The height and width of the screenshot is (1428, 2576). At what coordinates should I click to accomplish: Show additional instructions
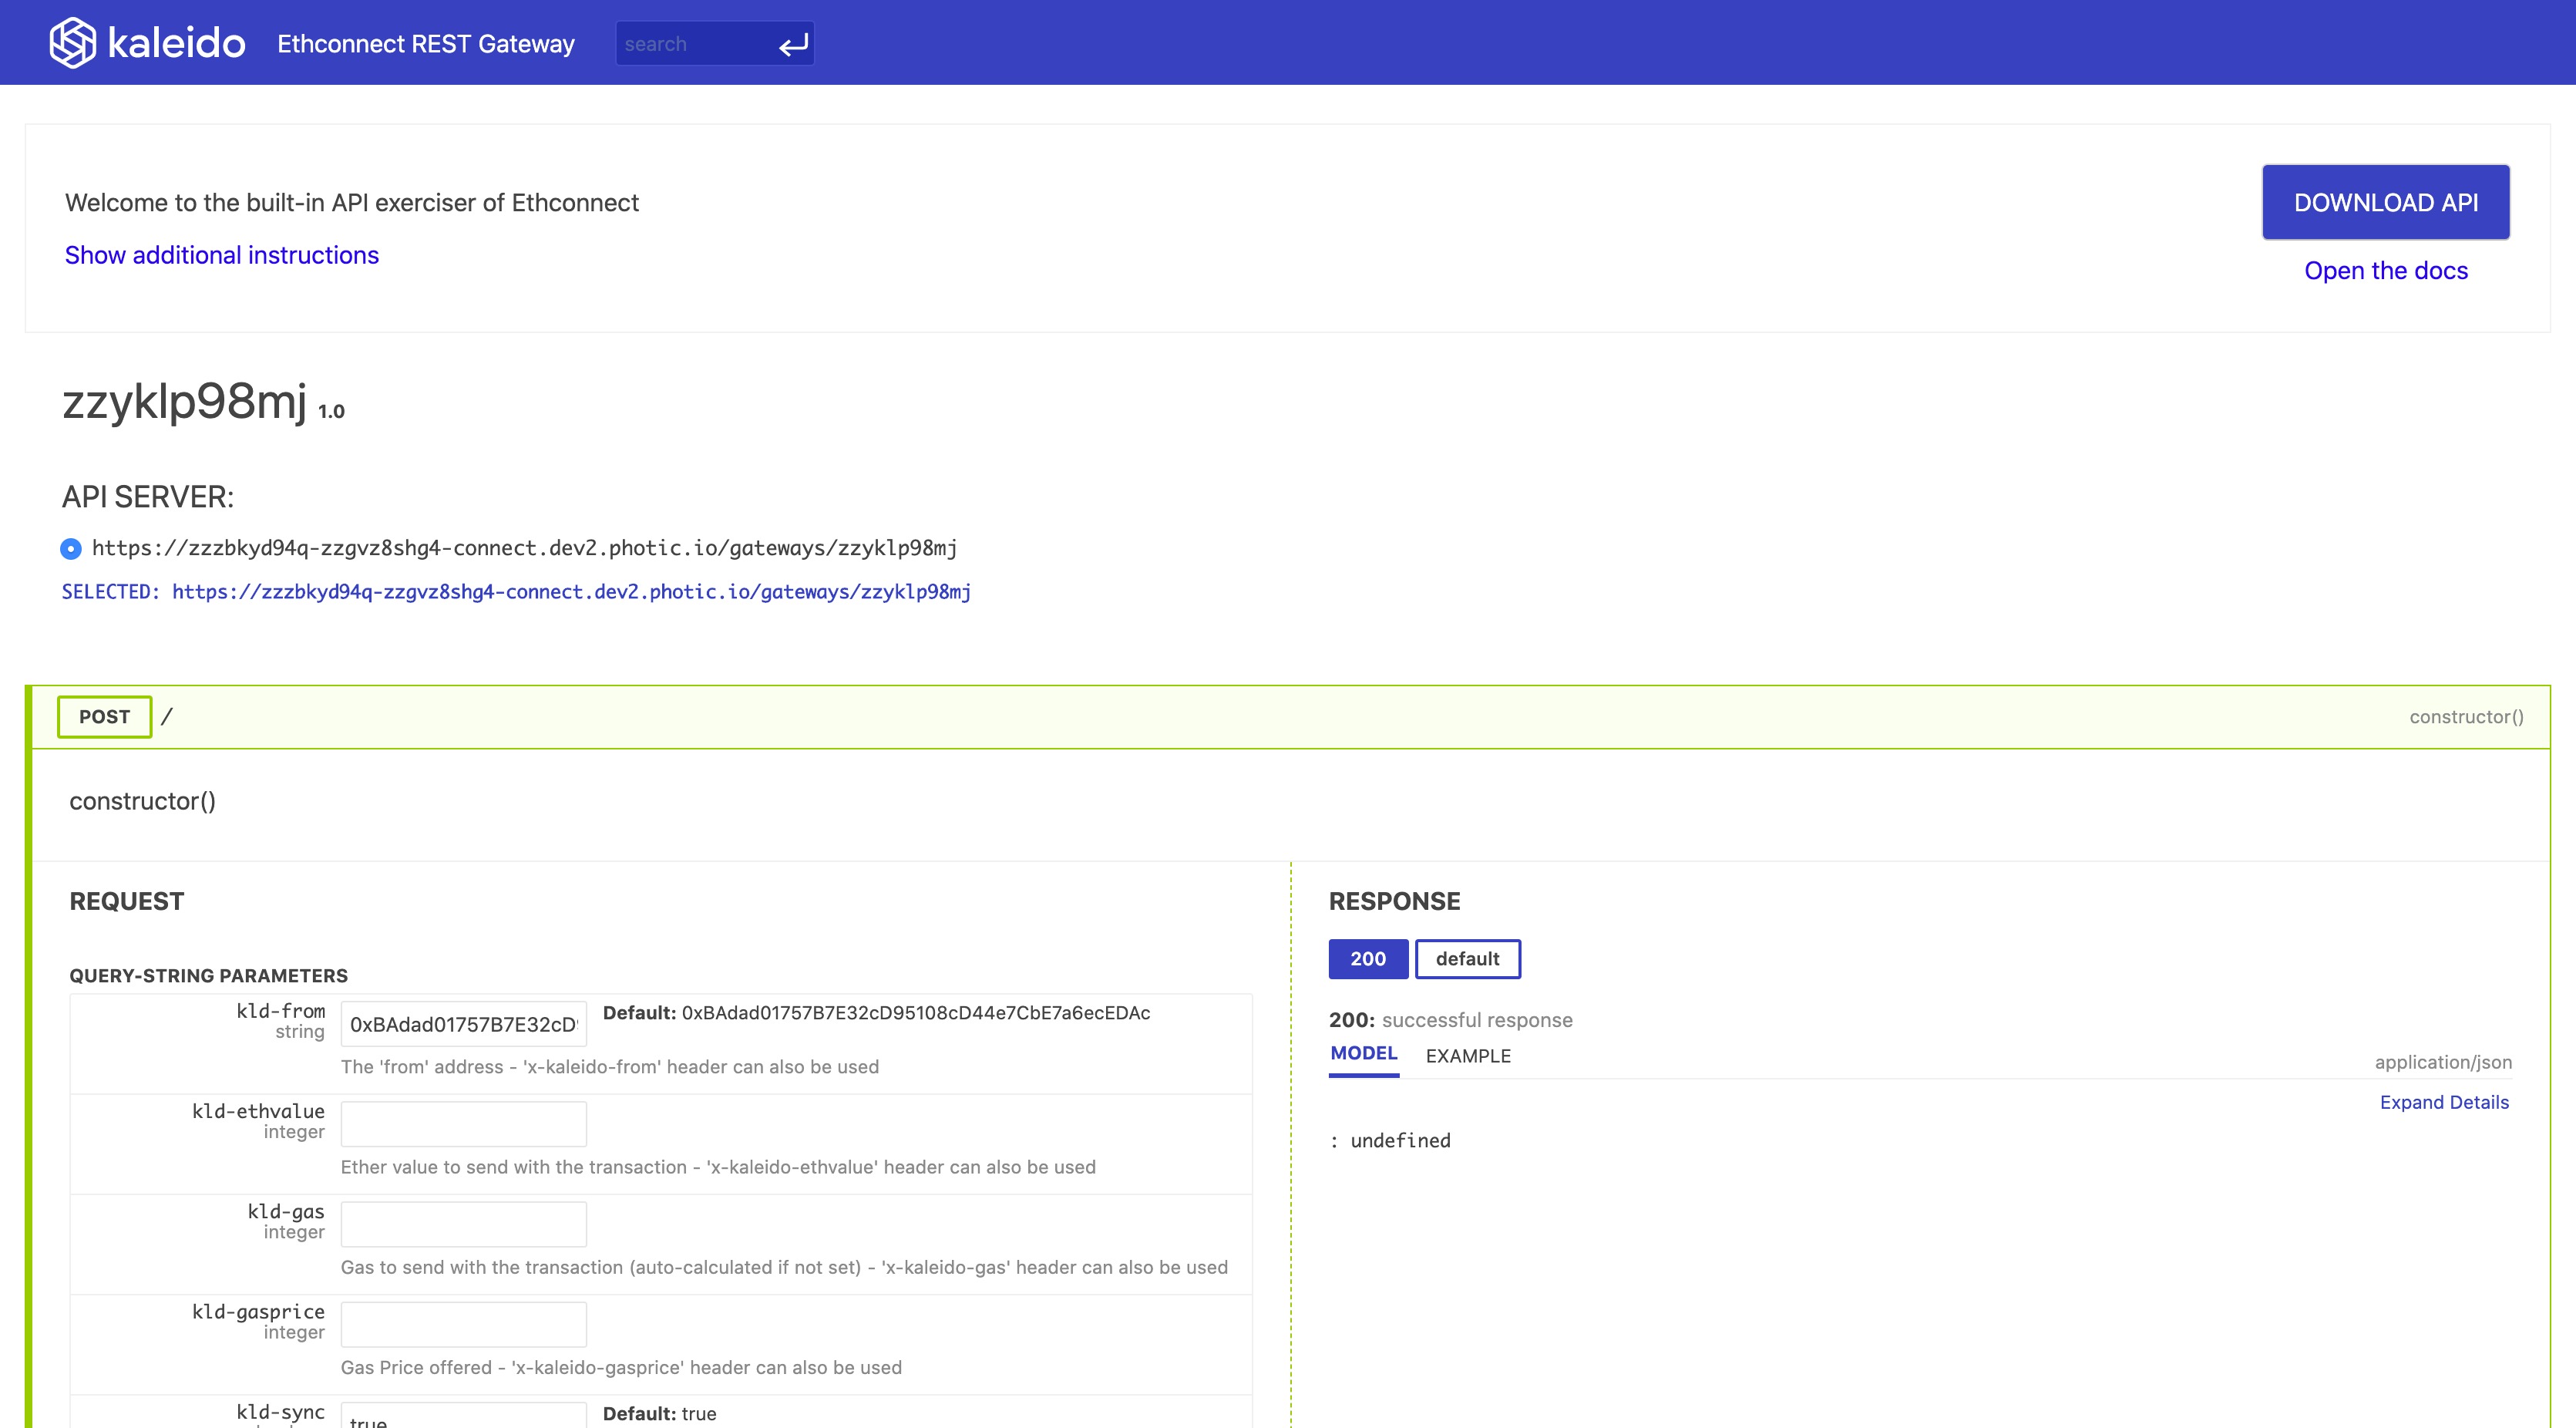coord(221,255)
